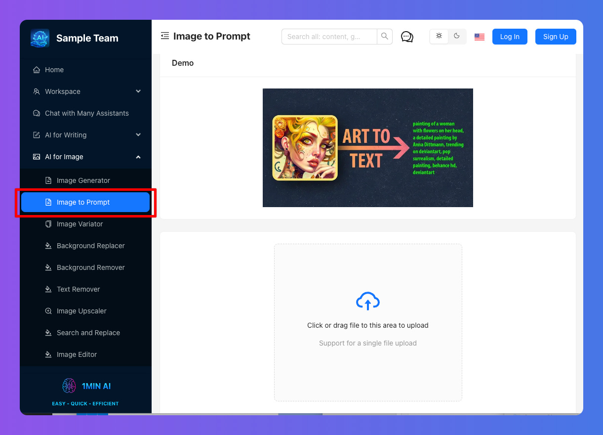Click the Sample Team AI logo
Screen dimensions: 603x435
coord(40,38)
